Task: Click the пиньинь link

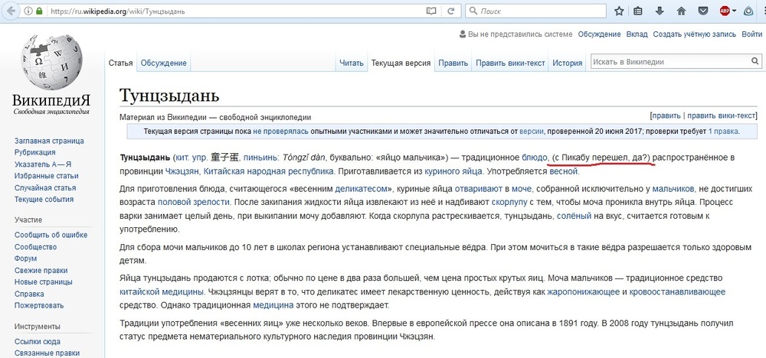Action: click(x=260, y=158)
